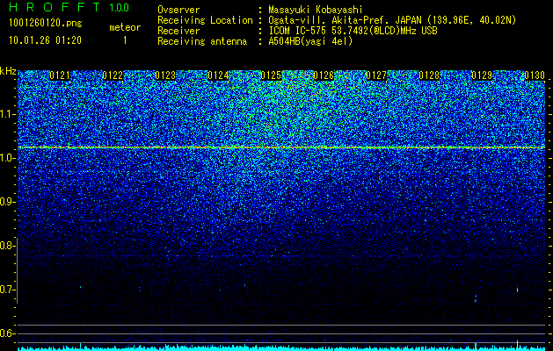Click the observer name Masayuki Kobayashi
Image resolution: width=553 pixels, height=351 pixels.
pos(316,10)
